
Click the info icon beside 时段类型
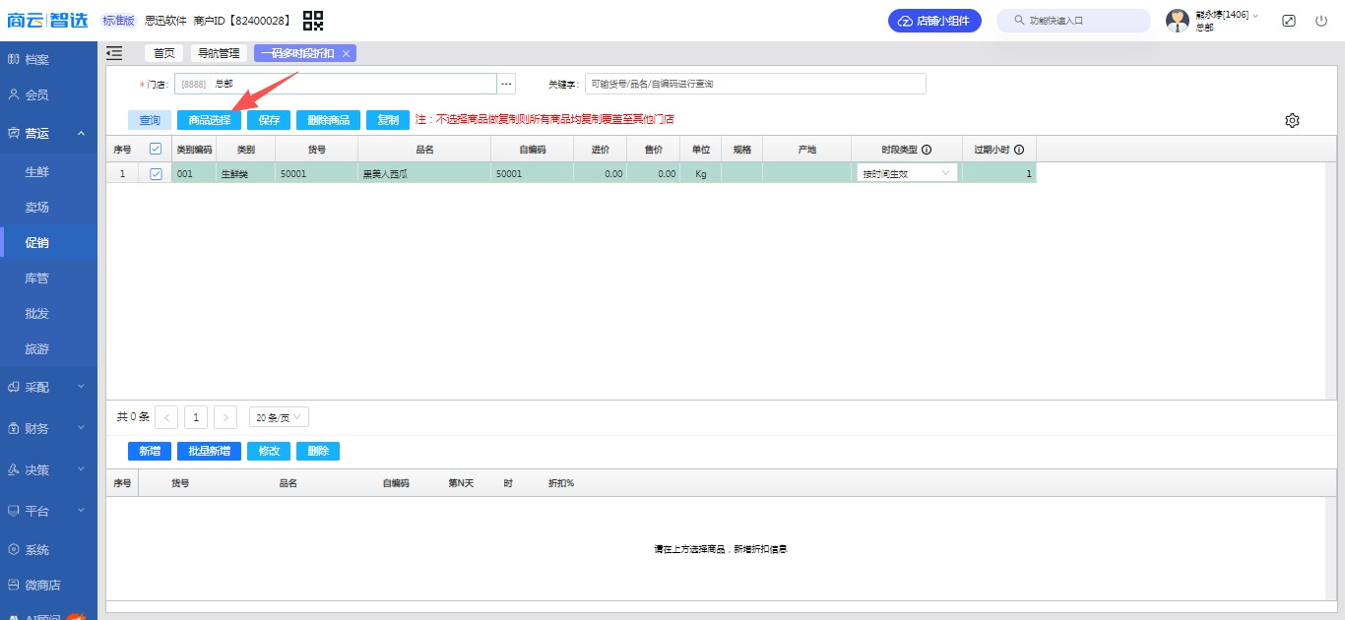coord(927,150)
